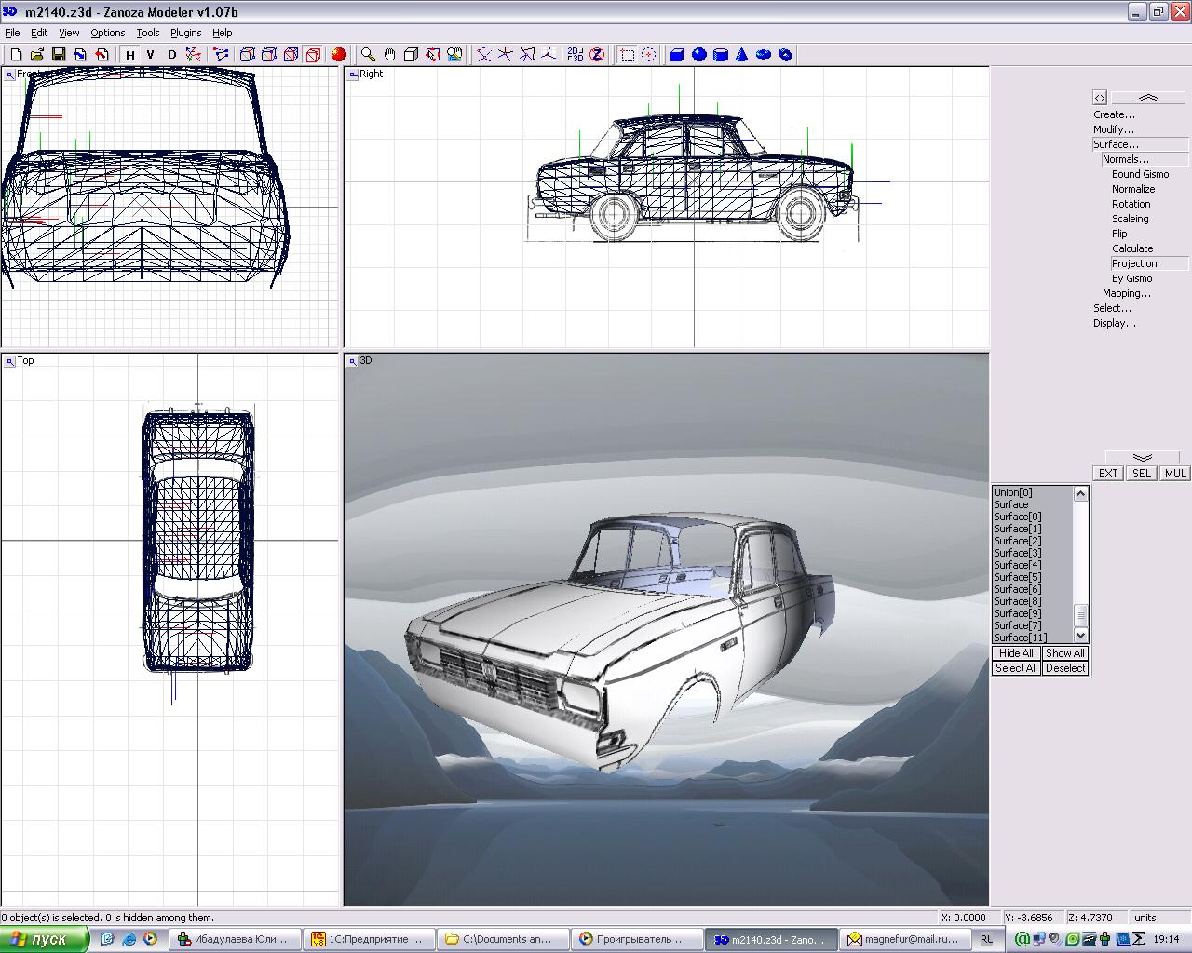The image size is (1192, 953).
Task: Create a blue cube primitive
Action: [678, 55]
